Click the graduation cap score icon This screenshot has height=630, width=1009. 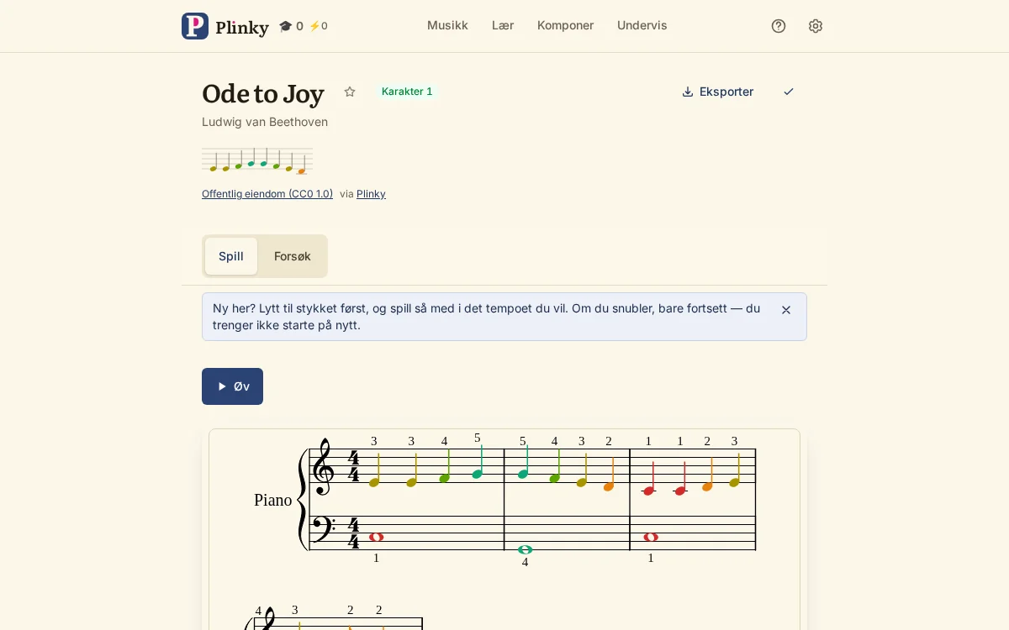click(x=286, y=26)
